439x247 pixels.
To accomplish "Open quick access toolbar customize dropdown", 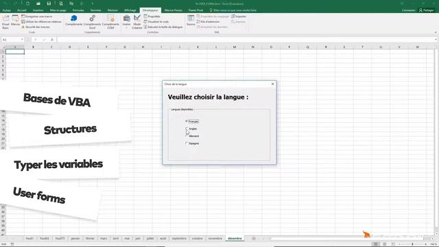I will (x=93, y=3).
